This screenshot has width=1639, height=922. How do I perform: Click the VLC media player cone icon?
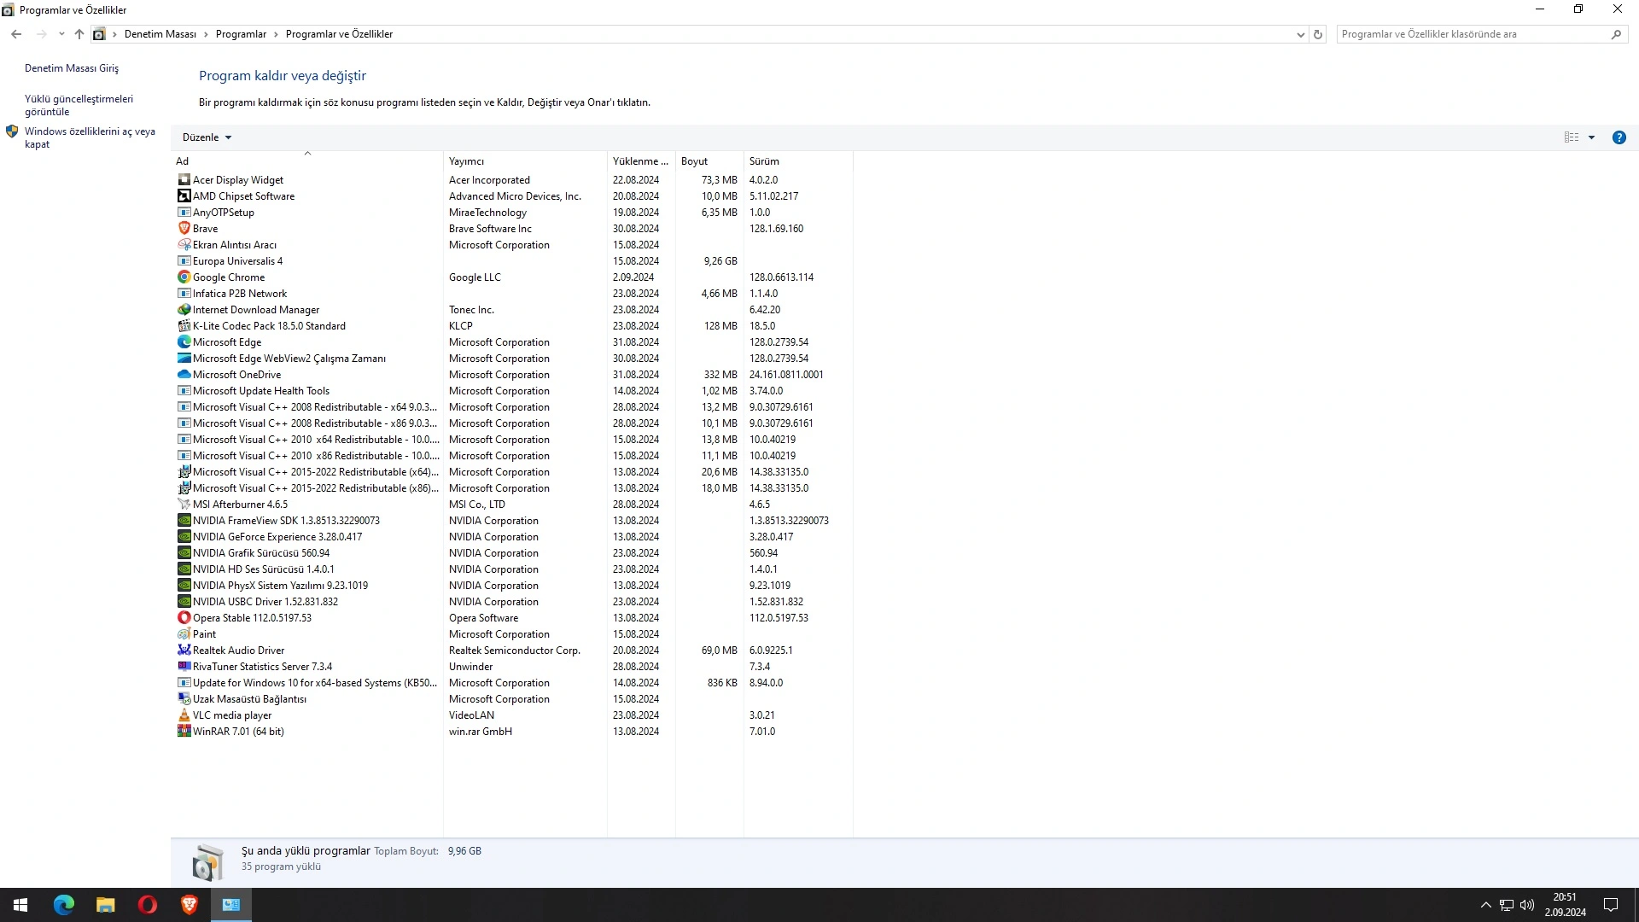click(184, 715)
